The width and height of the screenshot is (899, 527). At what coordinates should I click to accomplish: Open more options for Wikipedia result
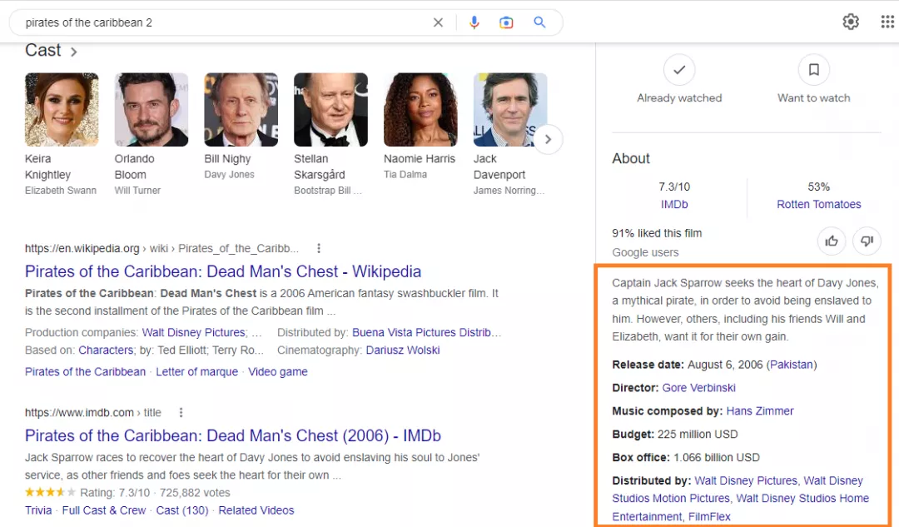(x=319, y=248)
